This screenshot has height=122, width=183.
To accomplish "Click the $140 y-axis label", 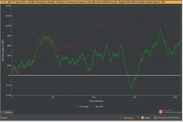I will coord(9,6).
